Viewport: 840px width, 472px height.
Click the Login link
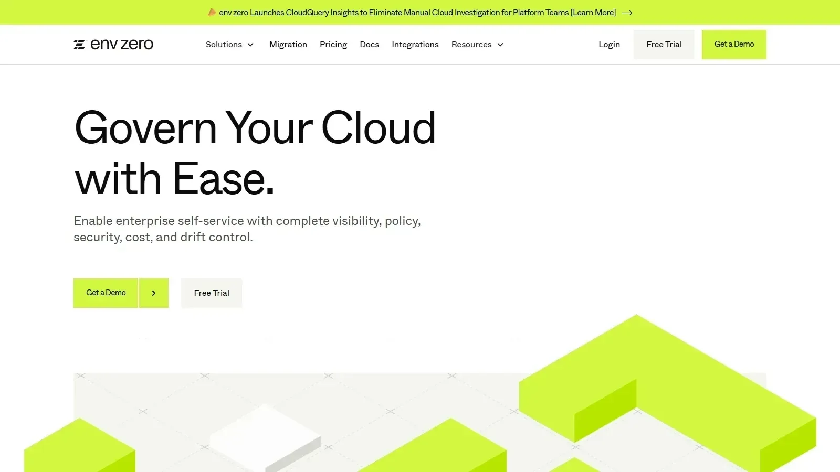click(x=609, y=45)
